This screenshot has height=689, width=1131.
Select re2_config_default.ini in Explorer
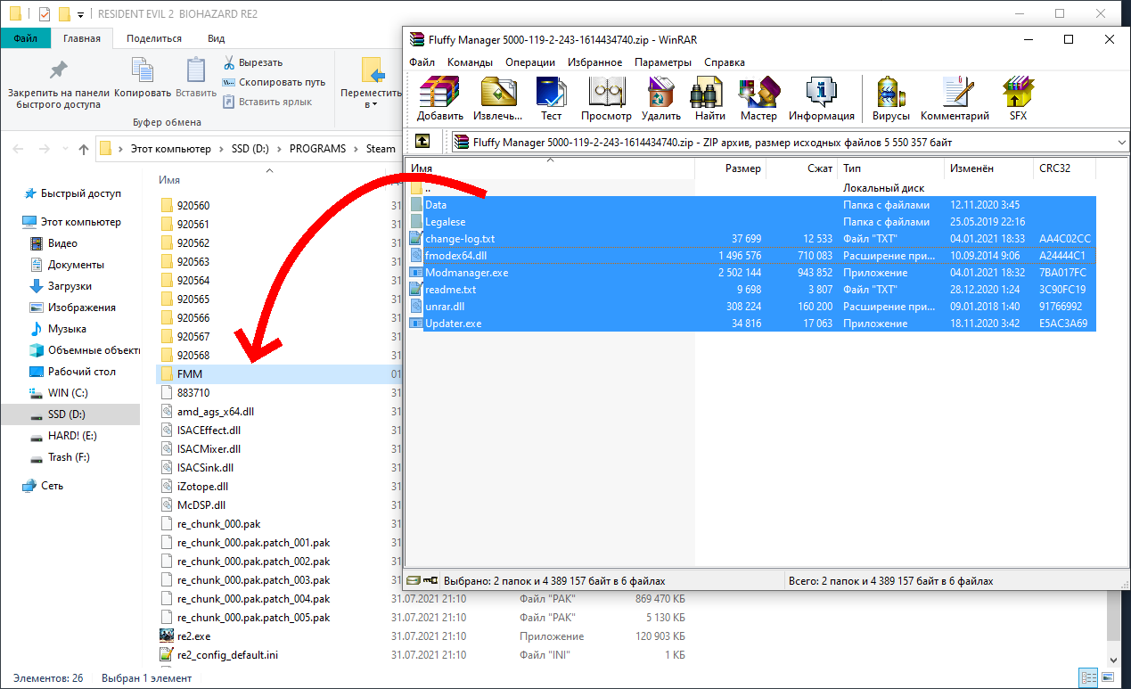(228, 655)
